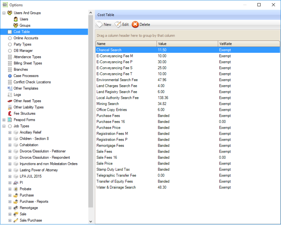Viewport: 281px width, 225px height.
Task: Select the Users person icon
Action: pyautogui.click(x=16, y=19)
